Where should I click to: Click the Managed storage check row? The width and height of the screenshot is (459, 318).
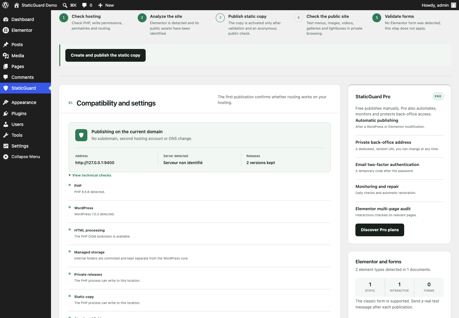point(200,256)
